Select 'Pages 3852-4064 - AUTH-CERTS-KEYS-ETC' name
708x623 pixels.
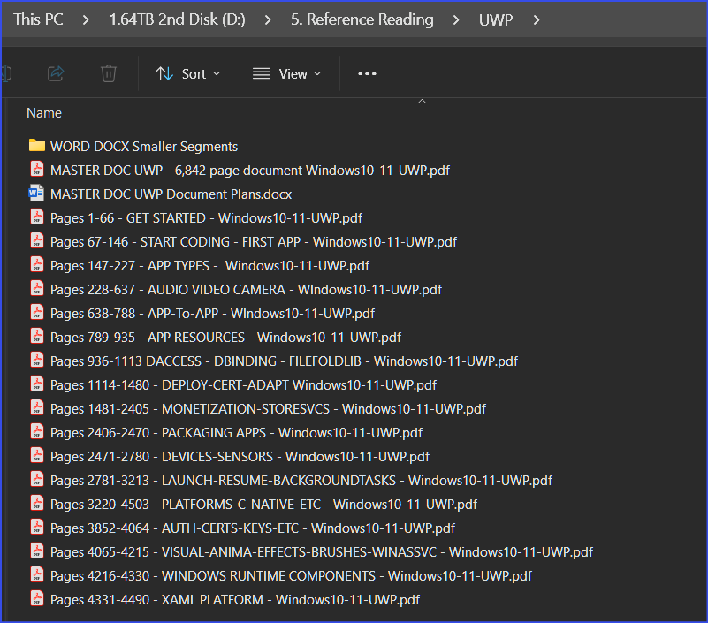253,528
